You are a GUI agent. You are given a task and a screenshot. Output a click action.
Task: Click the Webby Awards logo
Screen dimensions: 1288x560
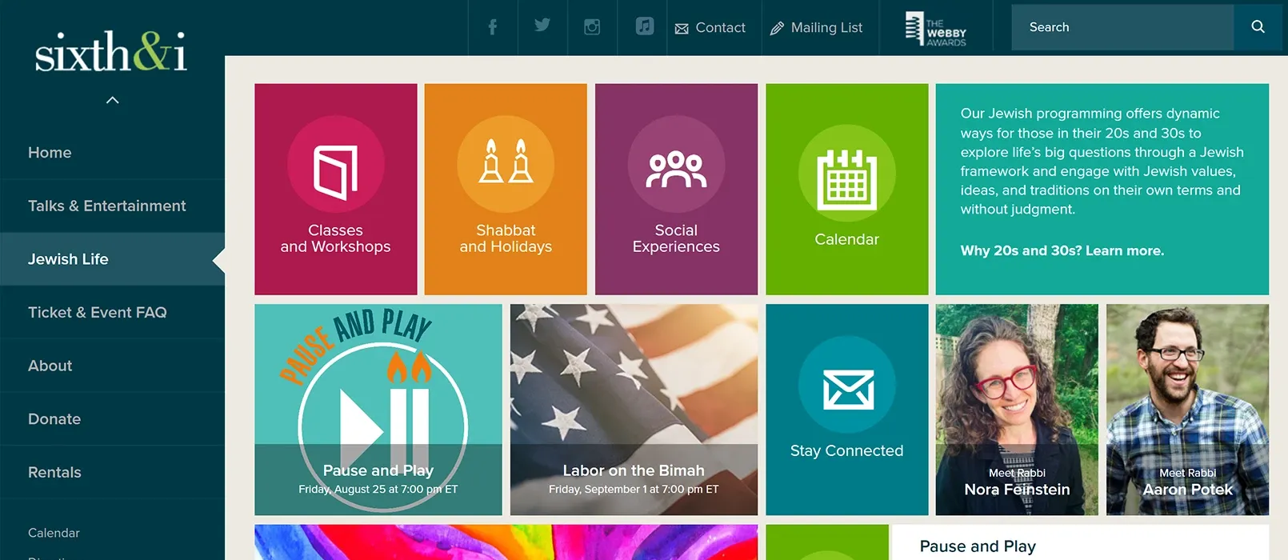[x=935, y=28]
